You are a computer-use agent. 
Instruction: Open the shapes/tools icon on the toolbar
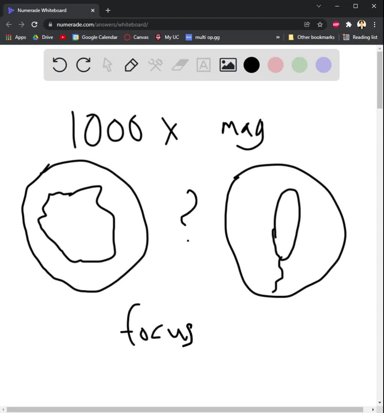(155, 65)
